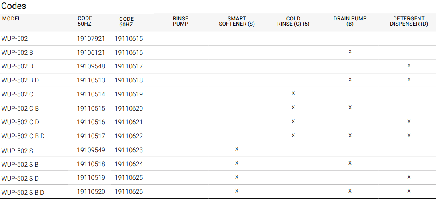
Task: Click drain pump X in WUP-502 S B D row
Action: (350, 191)
